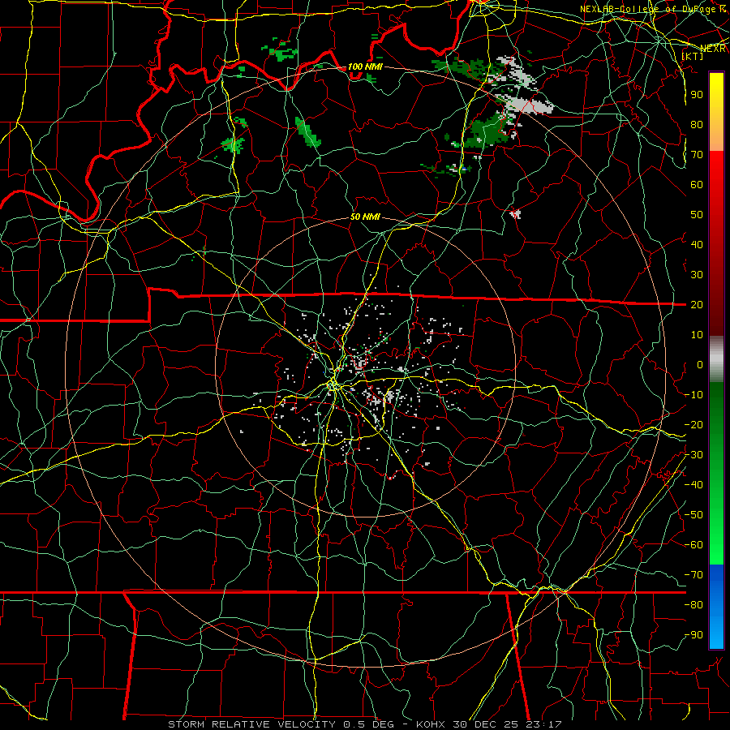Select the positive 10 scale value

[697, 335]
